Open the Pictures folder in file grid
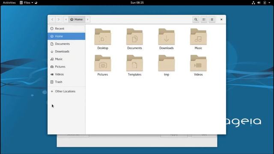This screenshot has height=154, width=274. pos(103,63)
